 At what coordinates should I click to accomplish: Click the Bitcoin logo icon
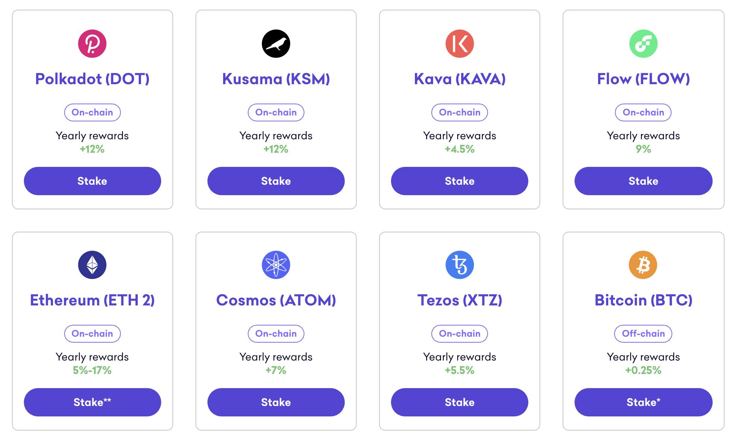pos(643,264)
